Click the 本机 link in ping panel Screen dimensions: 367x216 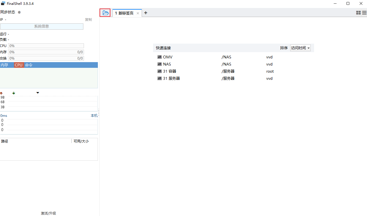pyautogui.click(x=94, y=115)
